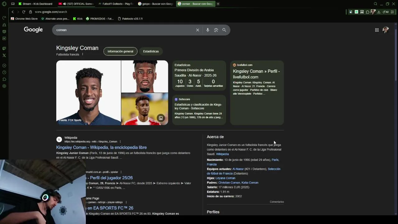
Task: Open options menu for player-ratings result
Action: point(126,202)
